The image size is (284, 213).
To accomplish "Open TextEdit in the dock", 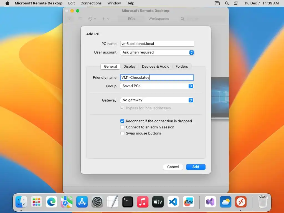I will pos(112,202).
